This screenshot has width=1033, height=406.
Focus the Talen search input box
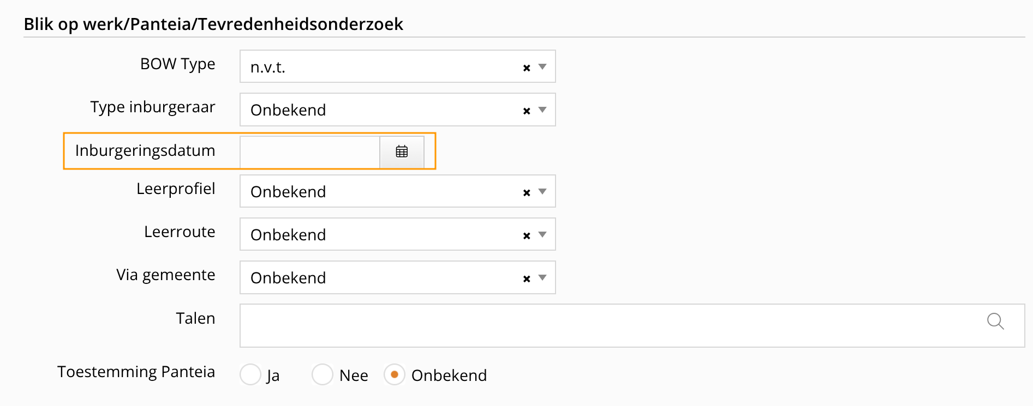point(600,325)
